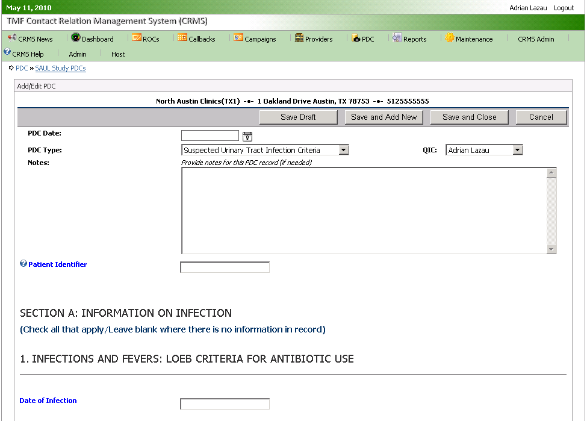Click the PDC folder icon
The width and height of the screenshot is (587, 421).
356,38
